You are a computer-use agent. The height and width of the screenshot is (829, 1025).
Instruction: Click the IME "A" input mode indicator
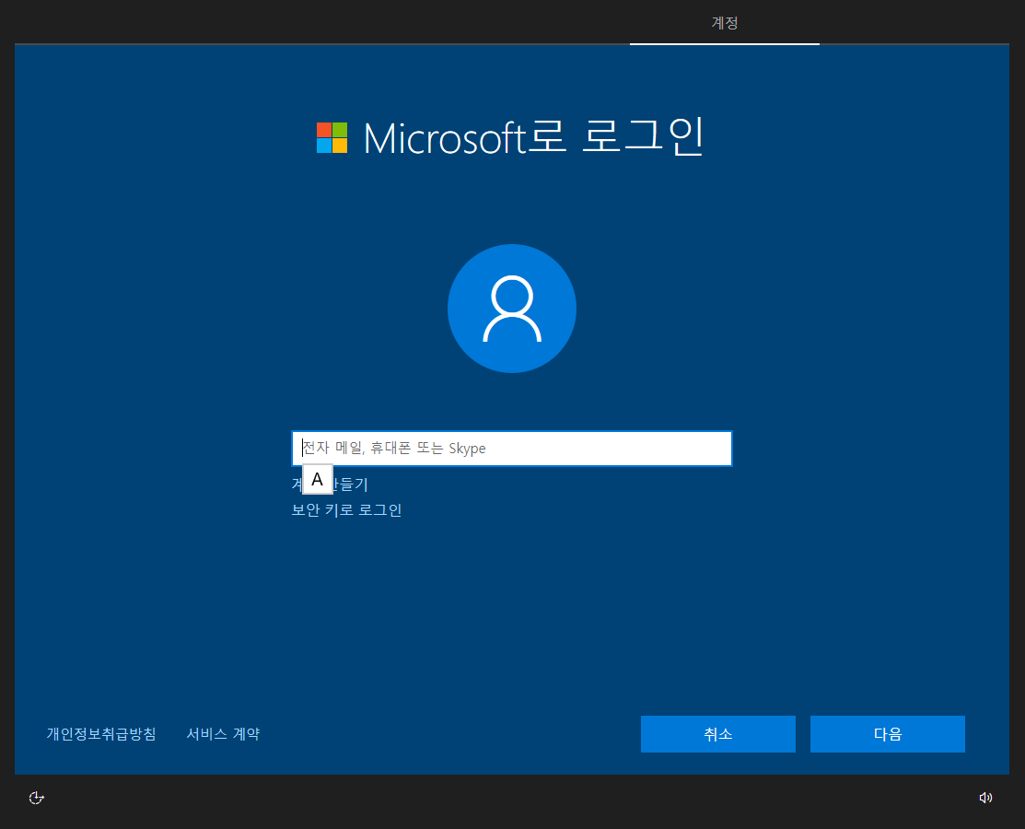click(318, 479)
